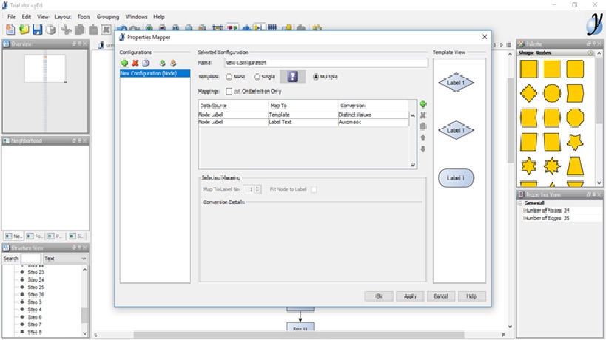Select the six-point star in Palette
This screenshot has width=606, height=340.
point(529,166)
